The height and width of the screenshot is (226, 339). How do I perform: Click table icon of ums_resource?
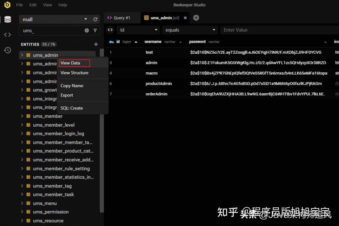(x=28, y=221)
